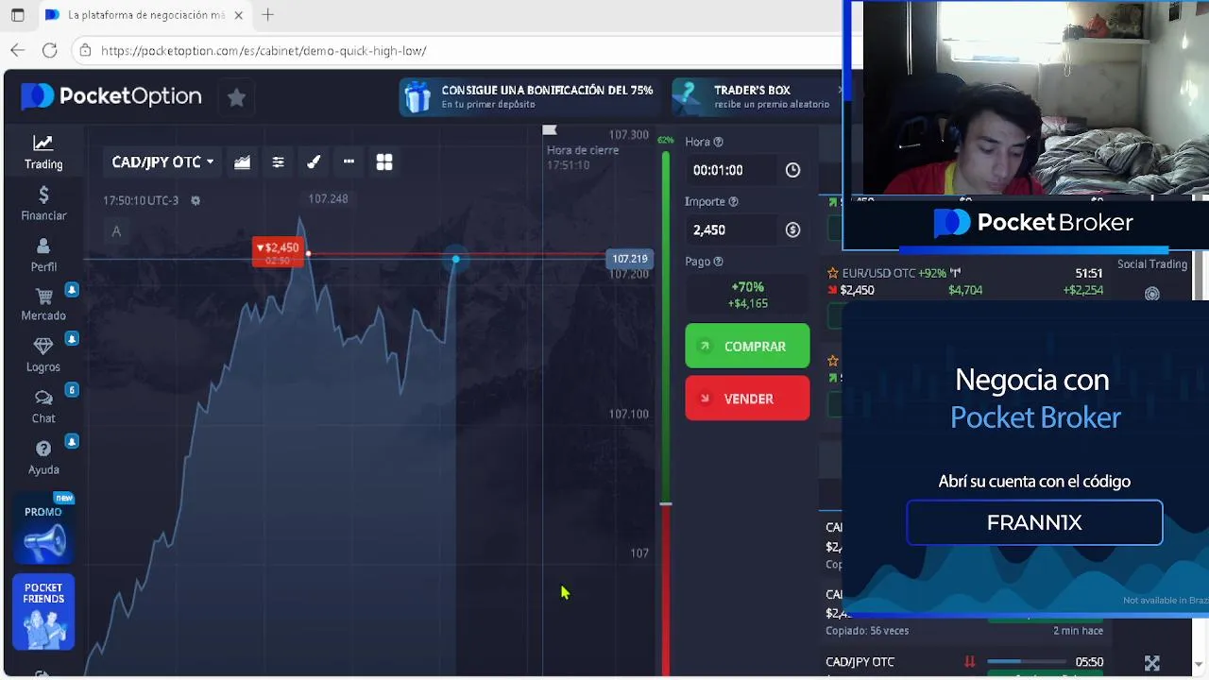This screenshot has height=680, width=1209.
Task: Select the 'La plataforma de negociación' browser tab
Action: tap(145, 15)
